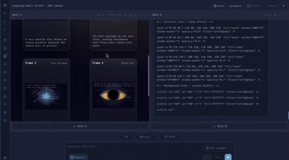Click Frame 4 black hole thumbnail

(113, 95)
